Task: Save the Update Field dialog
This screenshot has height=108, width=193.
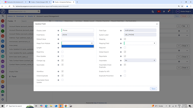Action: (154, 89)
